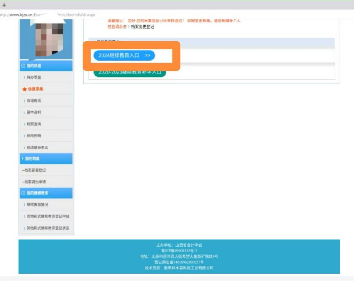Screen dimensions: 354x281
Task: Click the star icon beside 信息采集
Action: [25, 89]
